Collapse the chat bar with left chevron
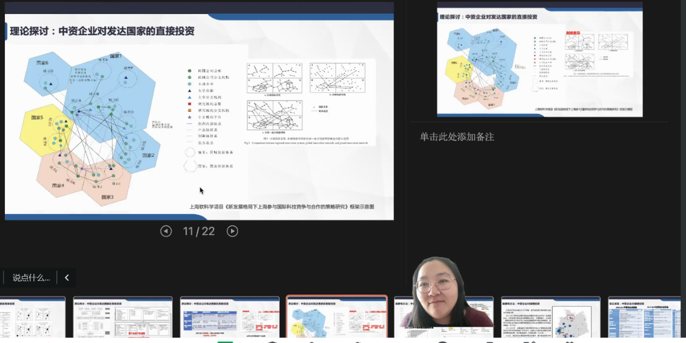 [67, 278]
